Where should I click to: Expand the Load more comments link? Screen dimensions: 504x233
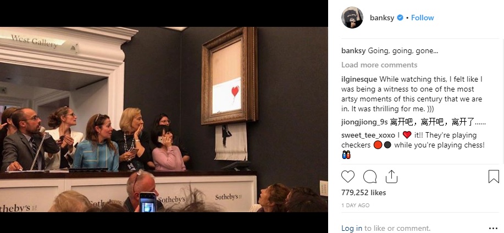point(379,65)
